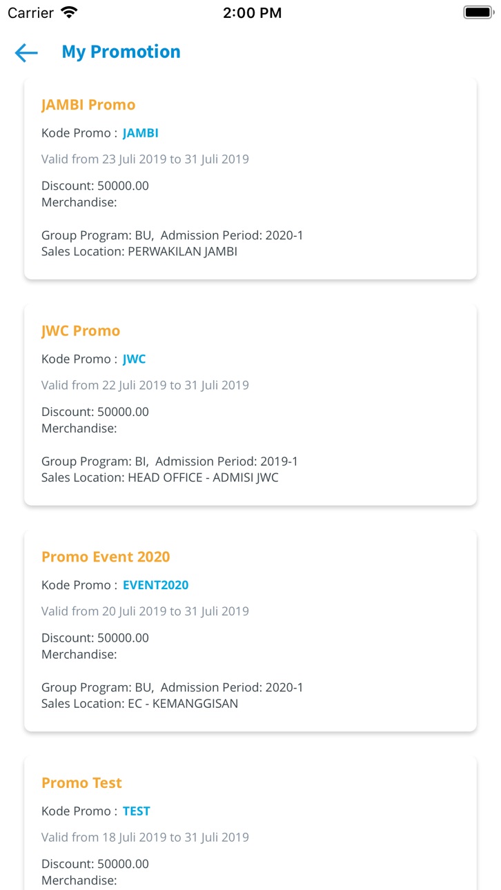Tap validity from 22 Juli 2019 text
This screenshot has height=890, width=501.
click(x=145, y=385)
